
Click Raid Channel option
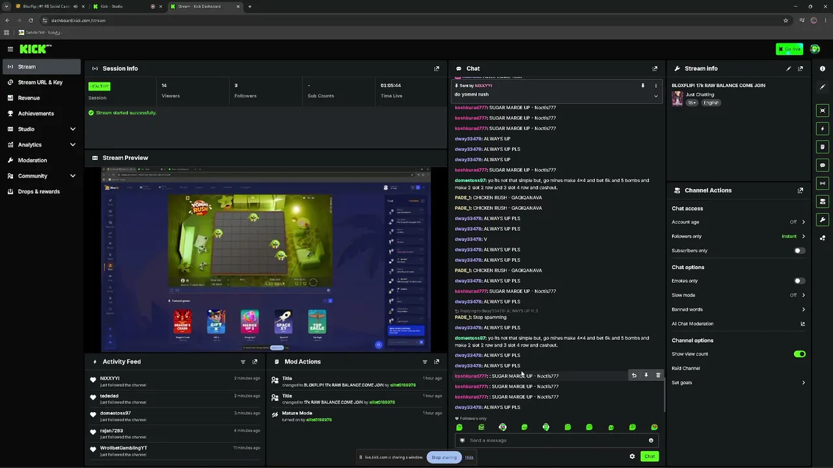tap(686, 369)
